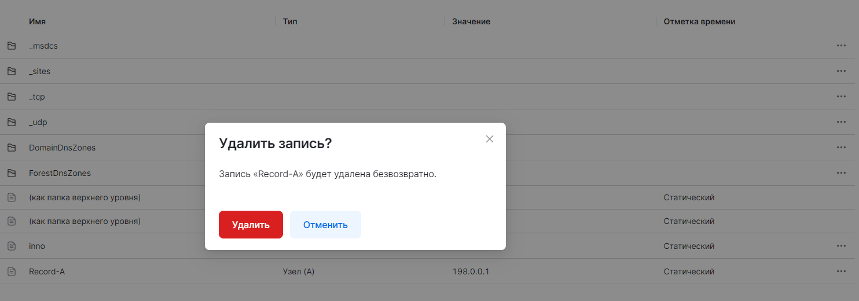The image size is (859, 301).
Task: Open the DomainDnsZones folder
Action: (62, 148)
